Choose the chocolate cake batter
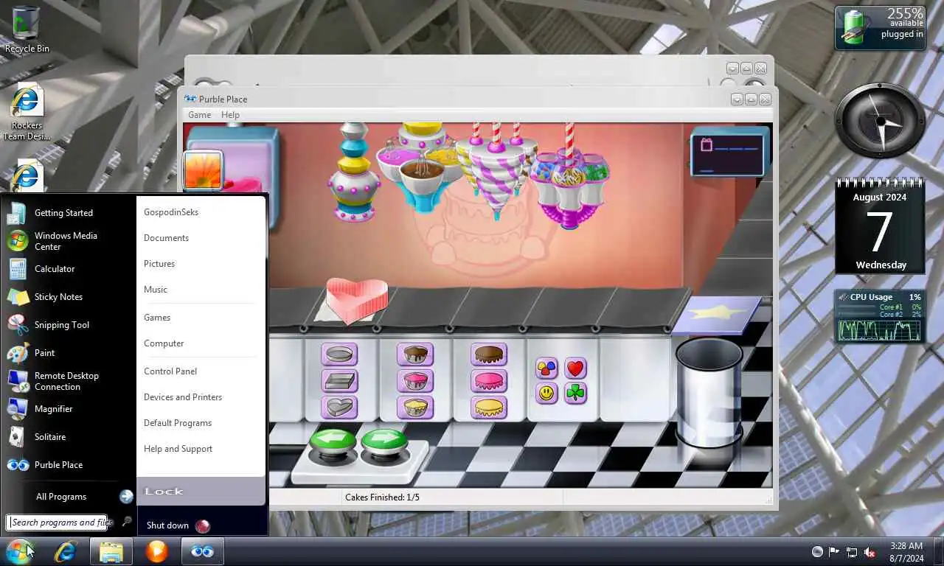Viewport: 944px width, 566px height. [415, 354]
